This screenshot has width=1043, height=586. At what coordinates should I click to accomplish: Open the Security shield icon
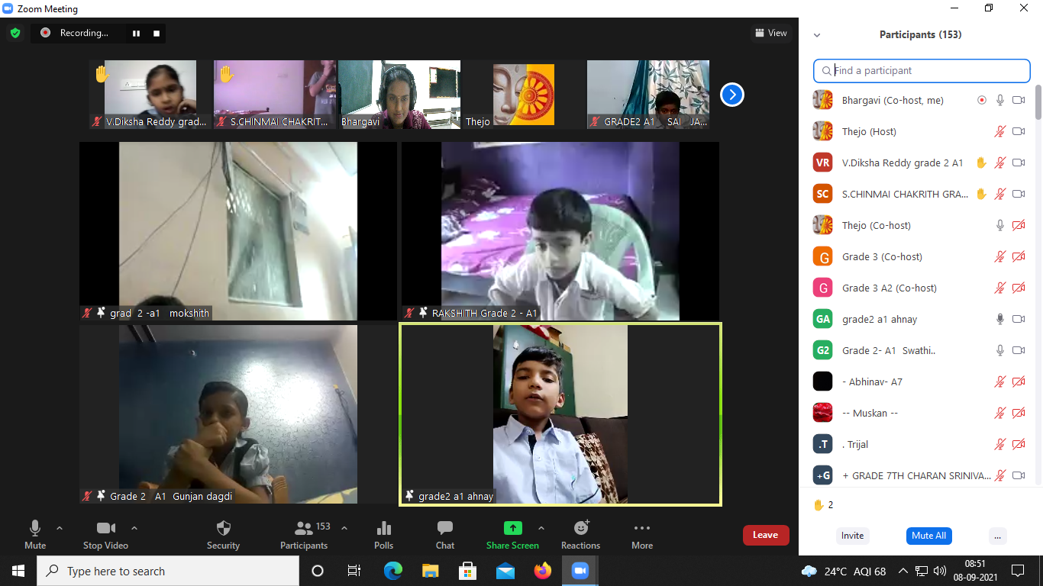223,528
